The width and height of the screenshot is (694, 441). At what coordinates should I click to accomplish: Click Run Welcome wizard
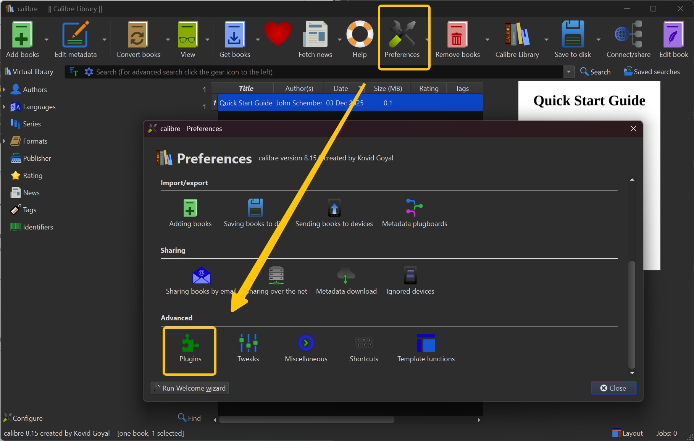[x=189, y=388]
